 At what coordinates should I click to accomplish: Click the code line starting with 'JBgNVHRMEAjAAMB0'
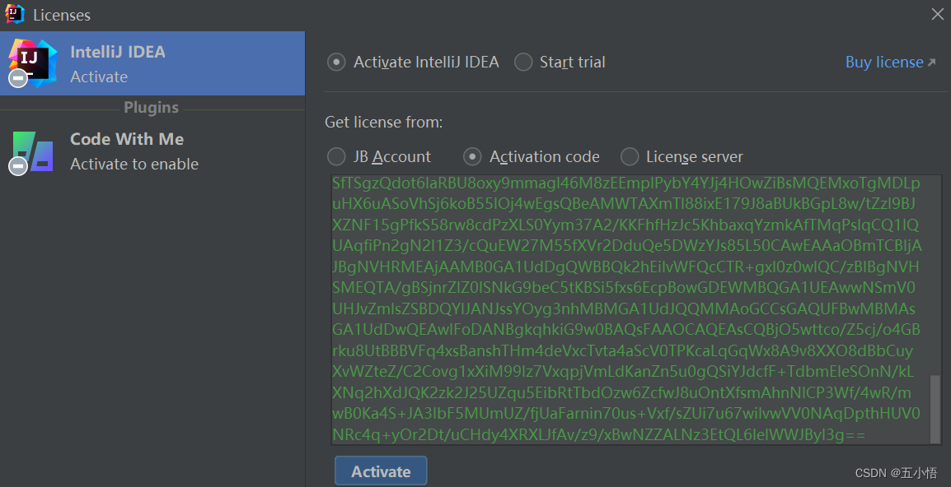626,267
